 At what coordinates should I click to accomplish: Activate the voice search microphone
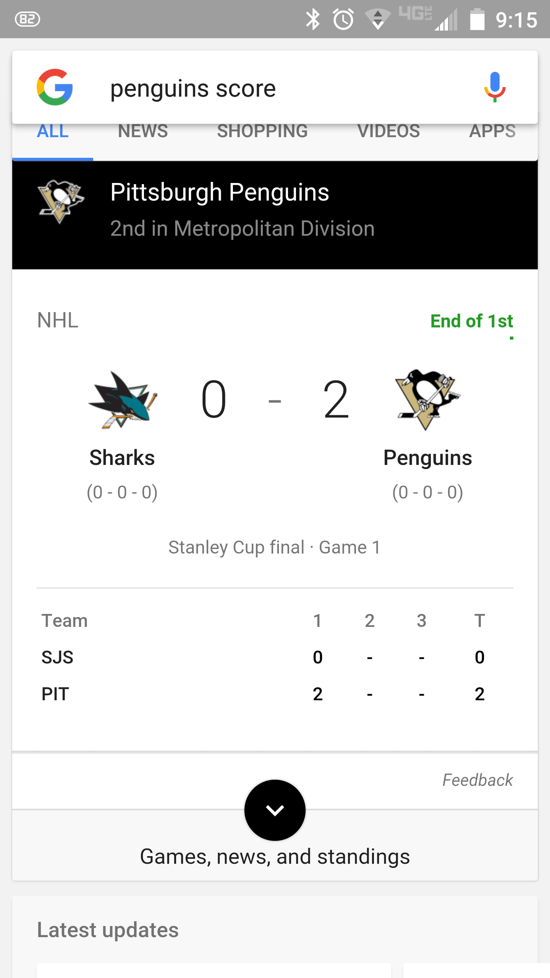coord(495,87)
